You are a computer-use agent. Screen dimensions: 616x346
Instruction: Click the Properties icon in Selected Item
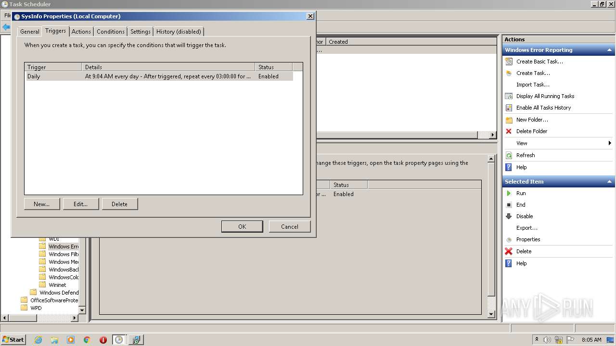click(x=509, y=239)
